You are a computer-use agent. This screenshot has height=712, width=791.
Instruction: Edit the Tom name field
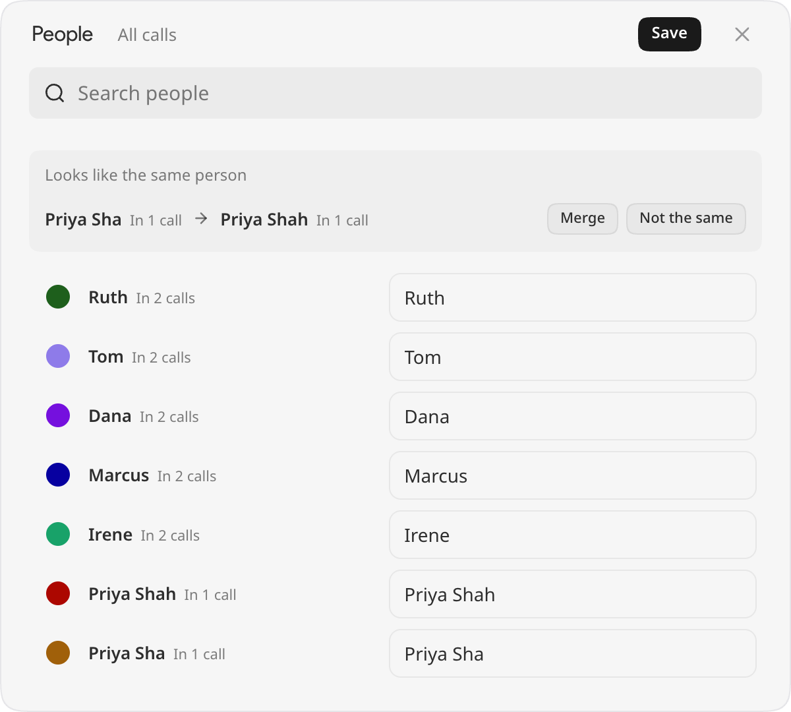(573, 357)
